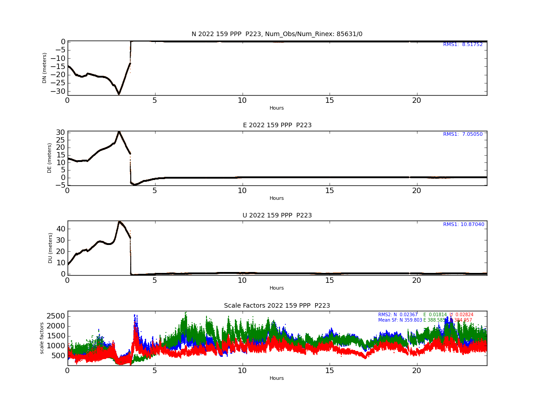Click hour tick '5' below U plot
The width and height of the screenshot is (541, 406).
(x=155, y=281)
